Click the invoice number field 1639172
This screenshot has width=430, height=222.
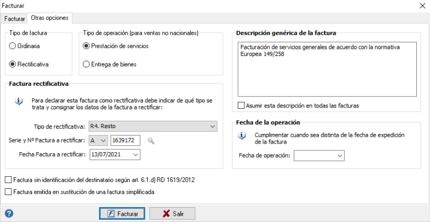click(x=125, y=140)
